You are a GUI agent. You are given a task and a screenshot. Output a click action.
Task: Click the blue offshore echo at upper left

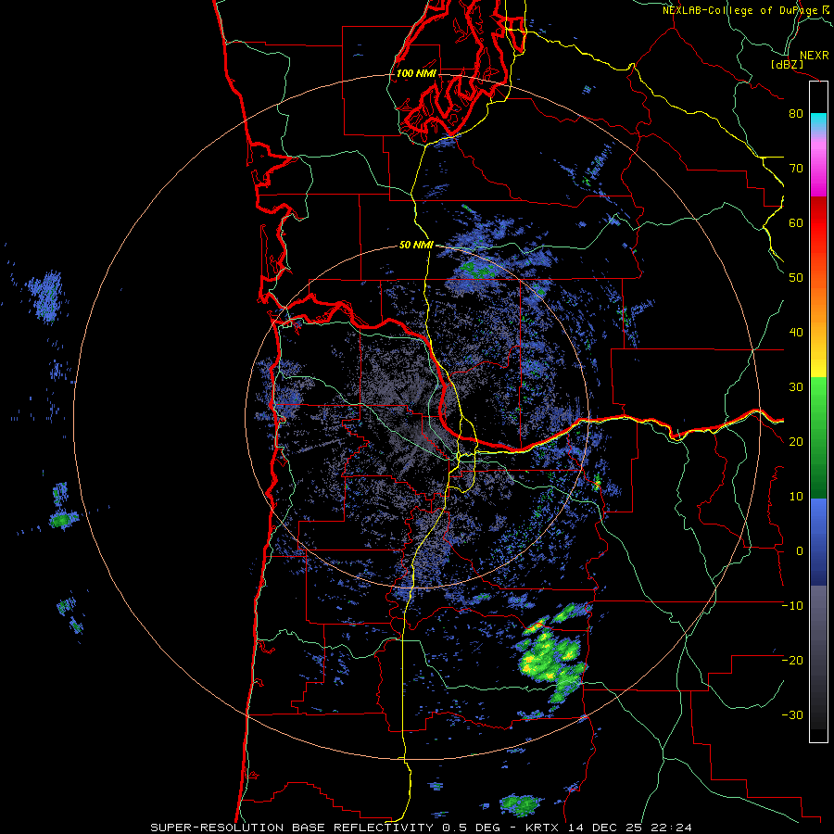(47, 296)
